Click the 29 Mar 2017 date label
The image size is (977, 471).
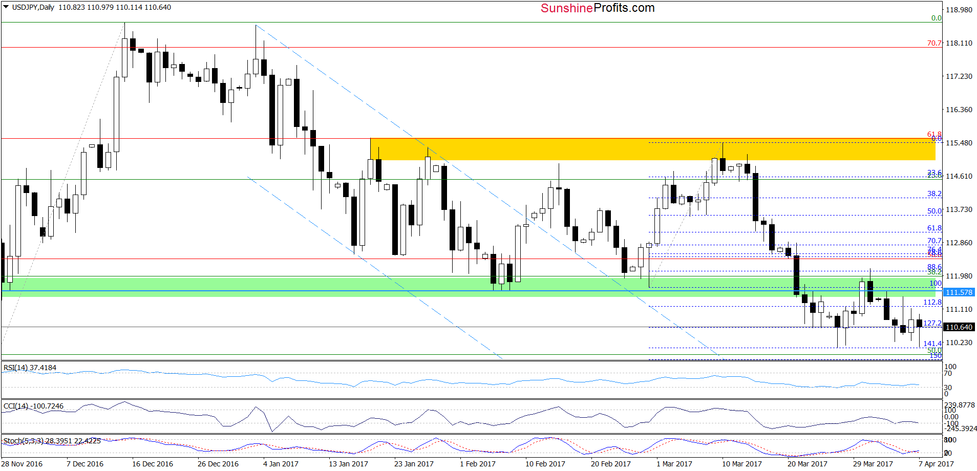click(x=873, y=464)
